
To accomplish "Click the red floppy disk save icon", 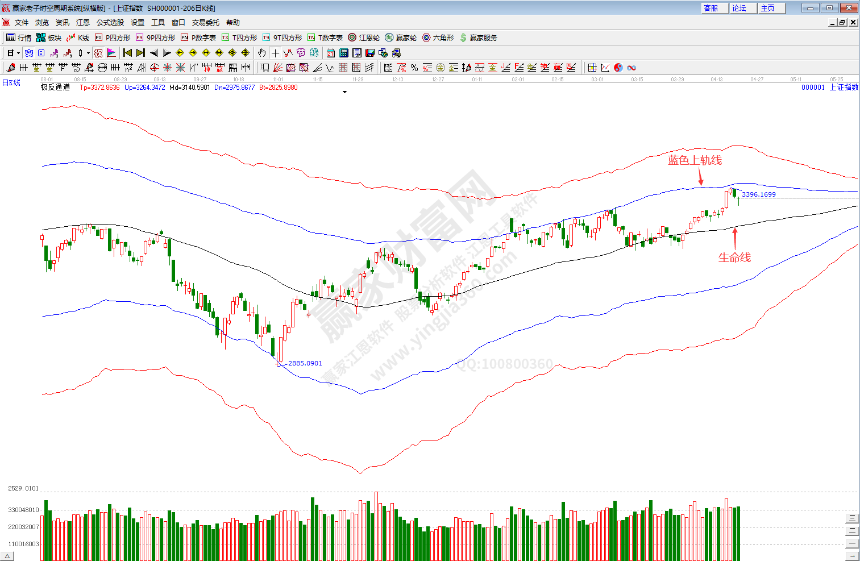I will point(370,53).
